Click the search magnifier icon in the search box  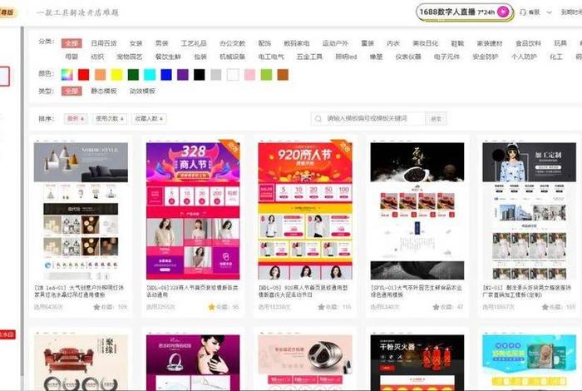point(318,119)
